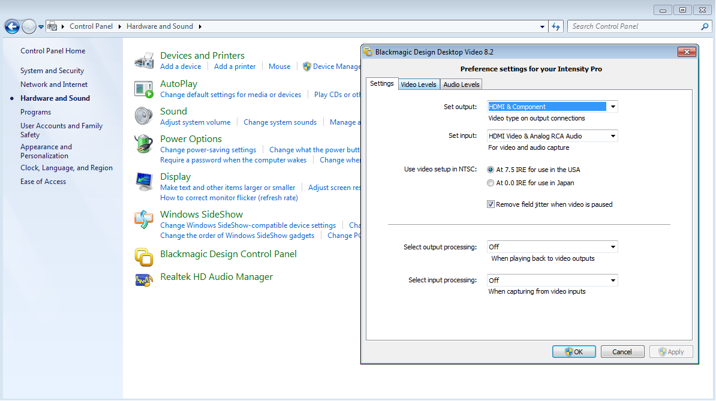Click Change order of SideShow gadgets
Screen dimensions: 716x401
(237, 236)
